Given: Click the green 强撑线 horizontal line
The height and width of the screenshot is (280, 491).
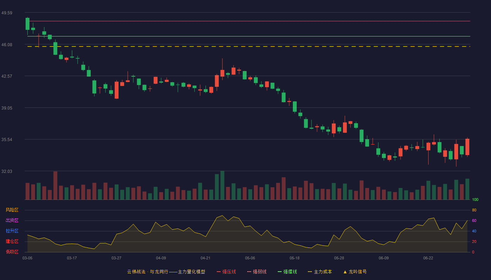Looking at the screenshot, I should coord(249,36).
